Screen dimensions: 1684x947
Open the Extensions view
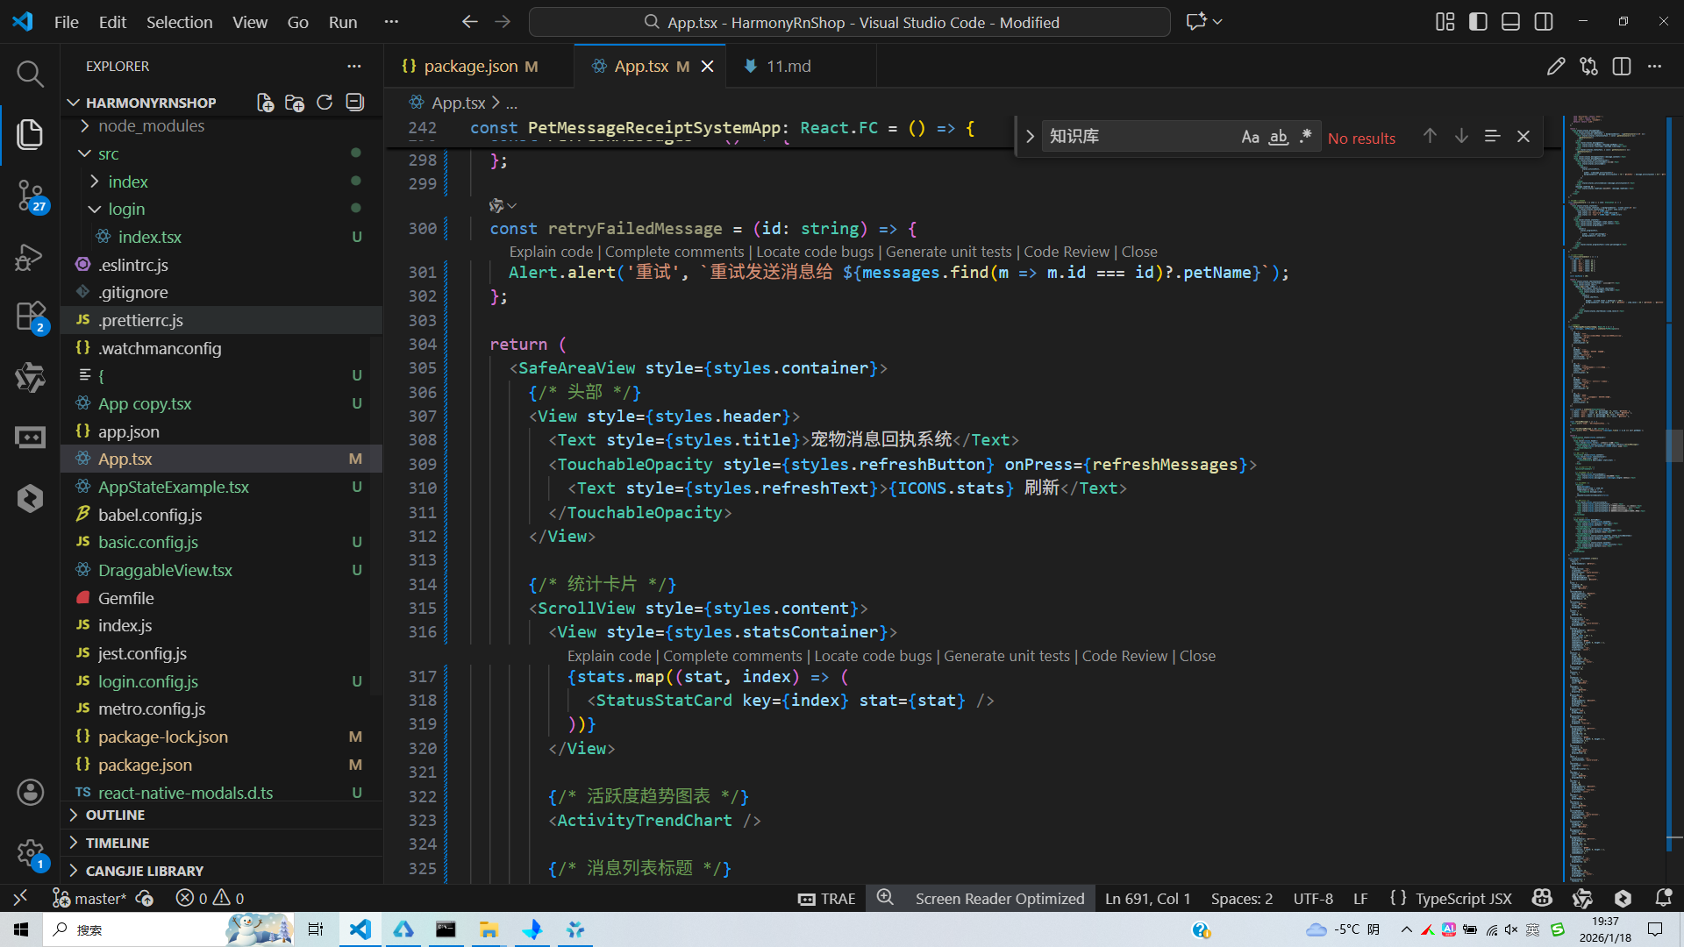30,316
